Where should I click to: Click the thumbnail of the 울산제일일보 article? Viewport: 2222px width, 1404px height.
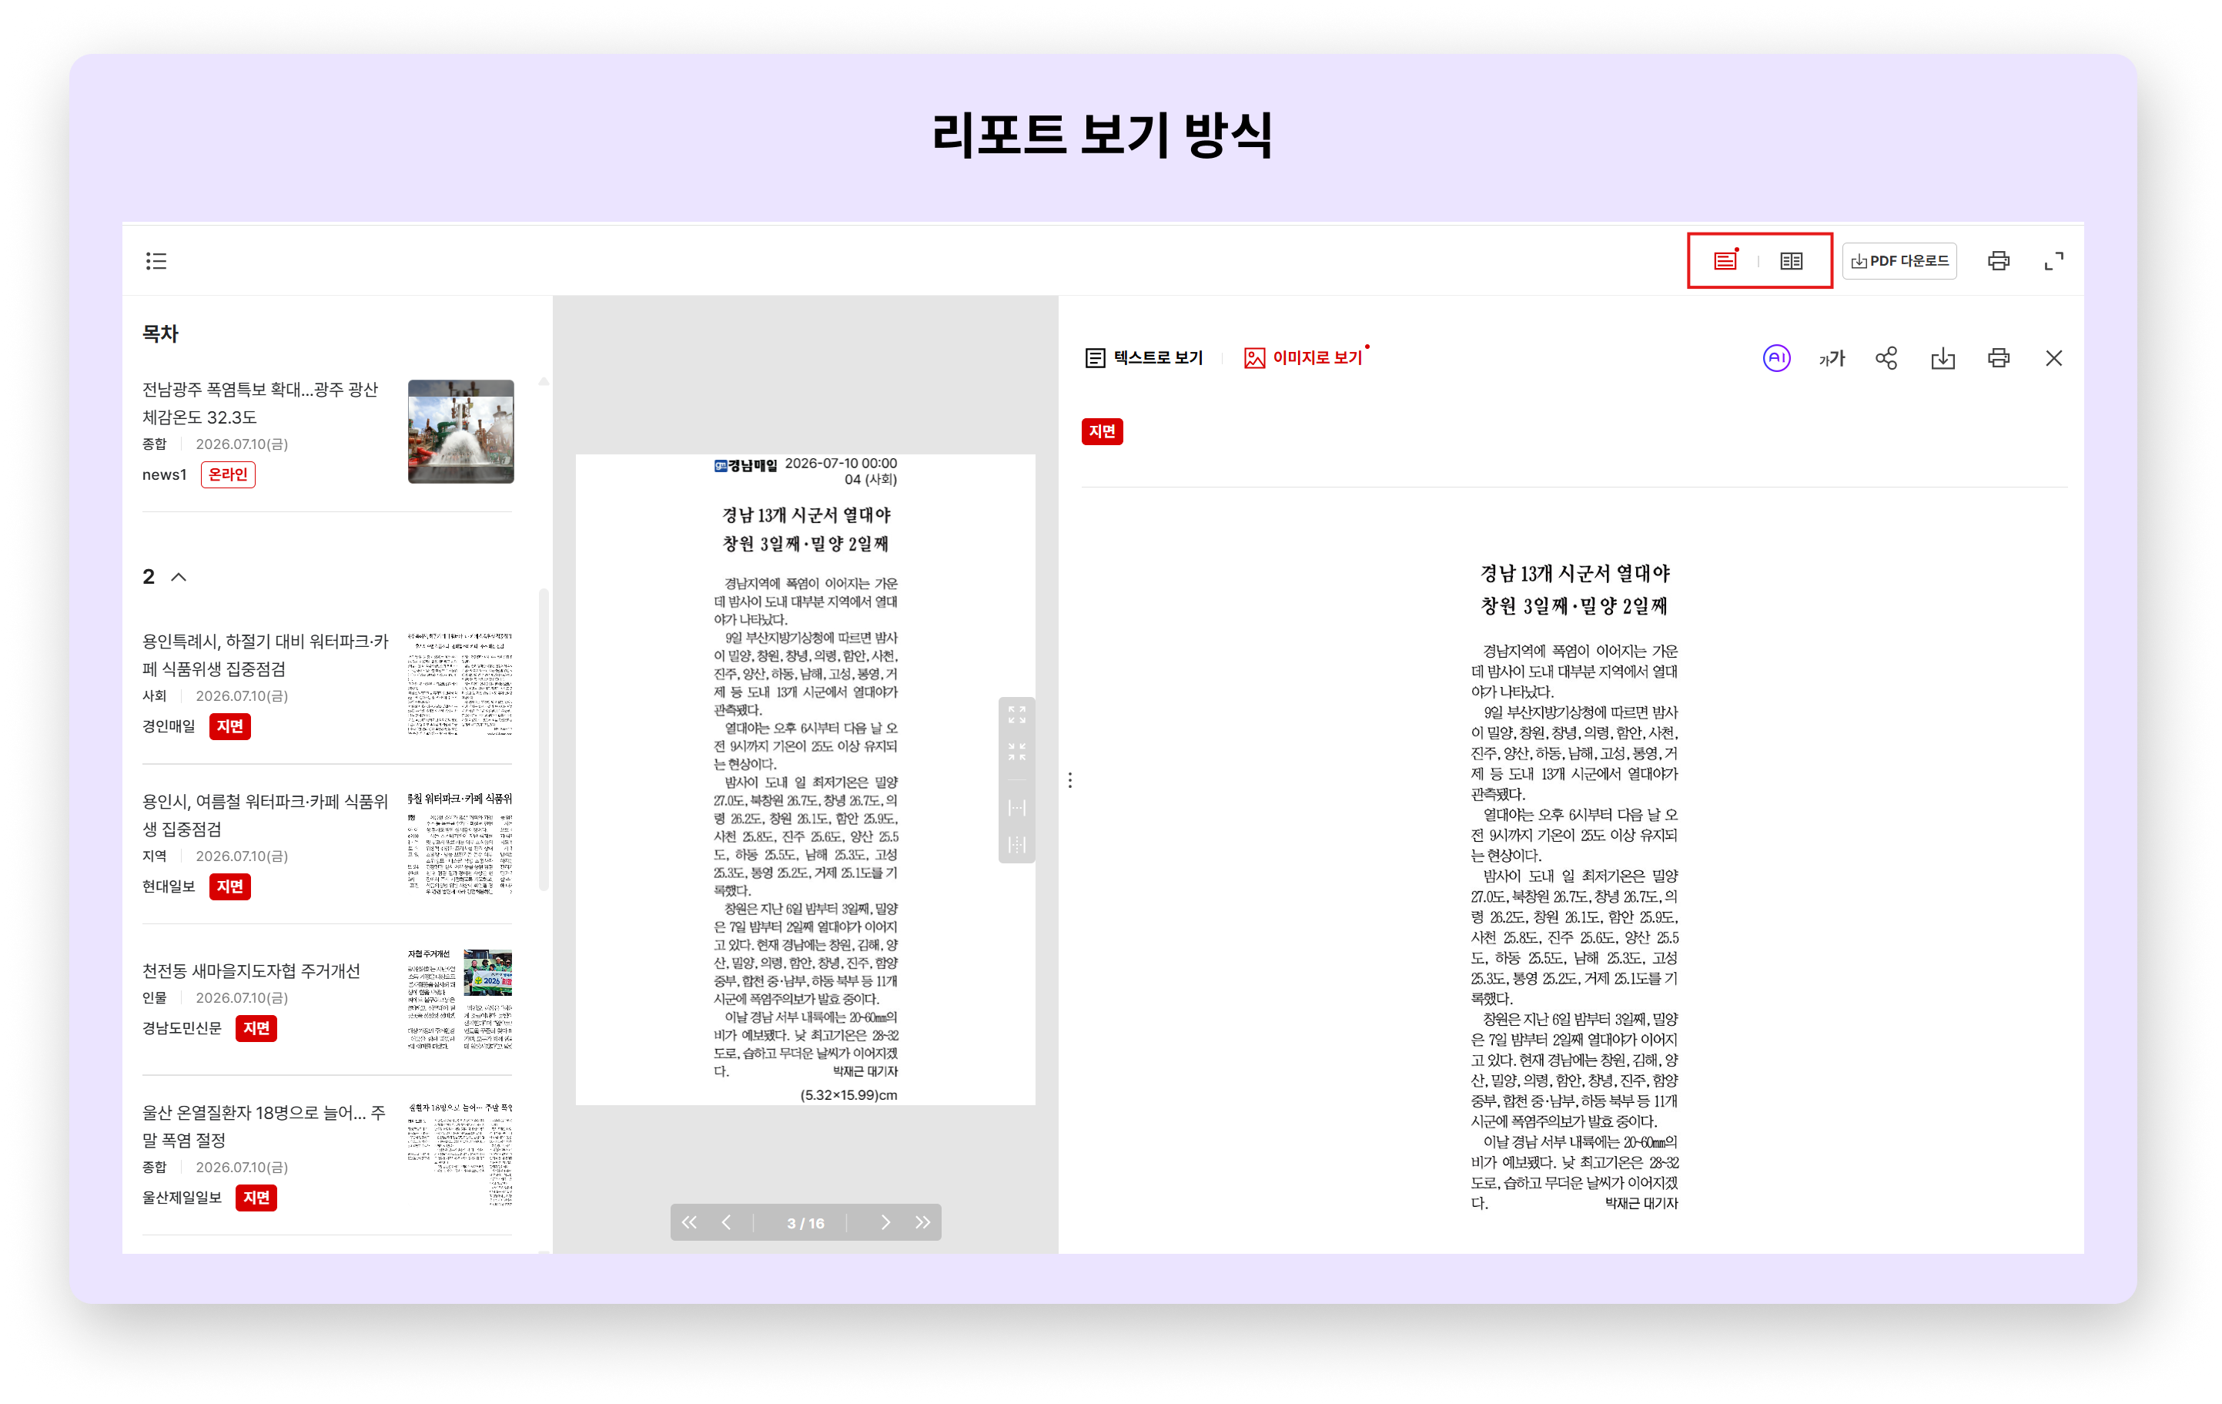click(460, 1154)
